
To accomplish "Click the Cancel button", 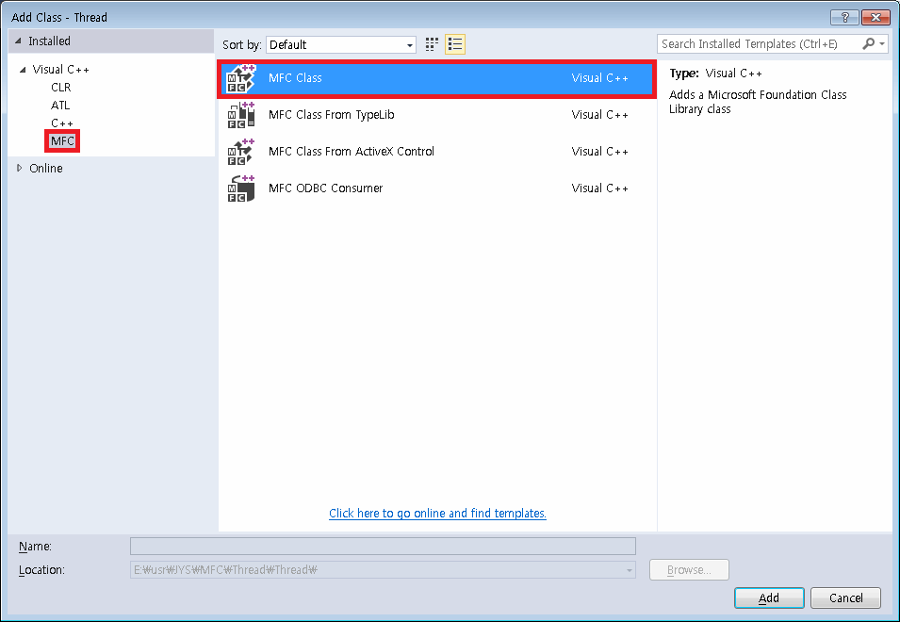I will [x=845, y=597].
